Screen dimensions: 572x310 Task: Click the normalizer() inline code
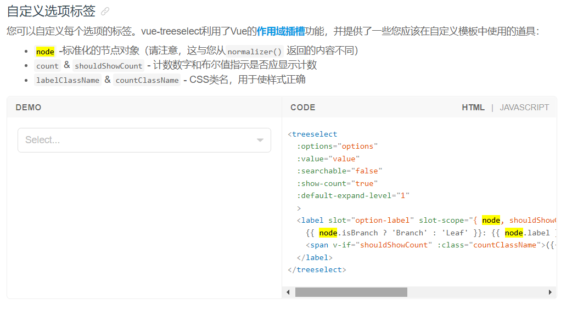click(254, 52)
